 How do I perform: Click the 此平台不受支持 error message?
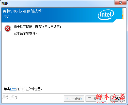[25, 34]
